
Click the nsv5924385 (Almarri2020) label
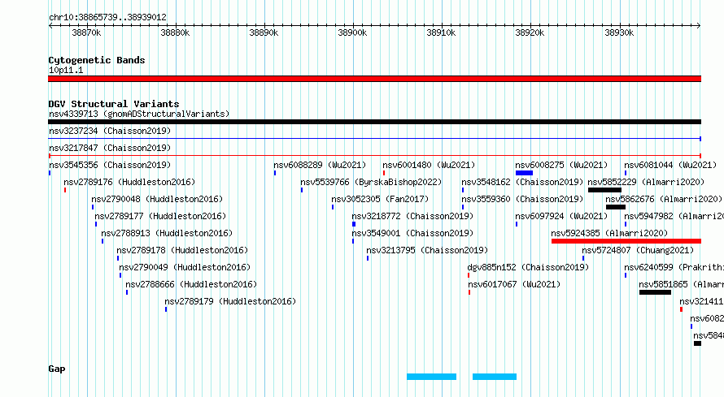click(x=609, y=233)
